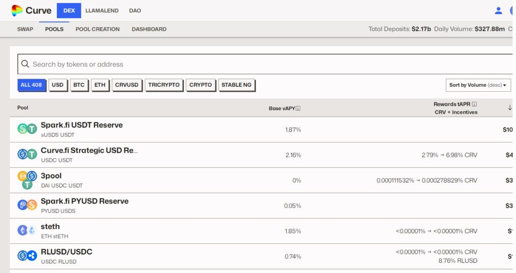The image size is (516, 273).
Task: Go to the DASHBOARD page
Action: [x=149, y=29]
